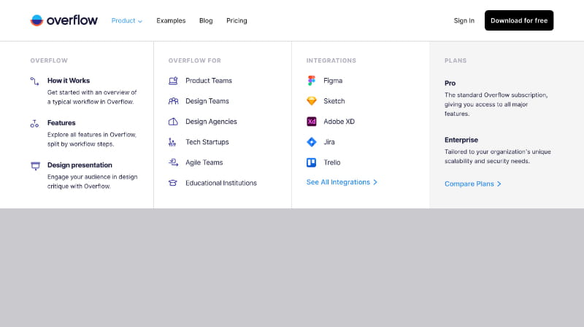Choose the Pro plan heading
584x327 pixels.
click(450, 83)
